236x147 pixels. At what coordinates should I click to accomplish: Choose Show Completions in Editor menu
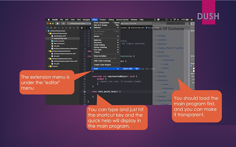point(106,23)
